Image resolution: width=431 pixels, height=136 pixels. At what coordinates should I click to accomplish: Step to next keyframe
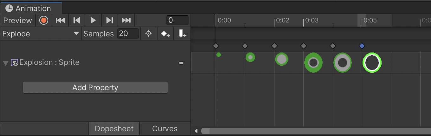[110, 21]
